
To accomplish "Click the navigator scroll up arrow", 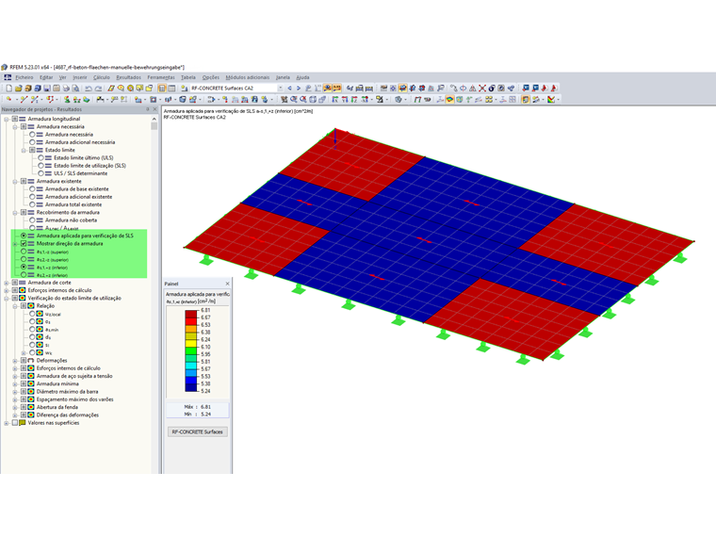I will 155,119.
